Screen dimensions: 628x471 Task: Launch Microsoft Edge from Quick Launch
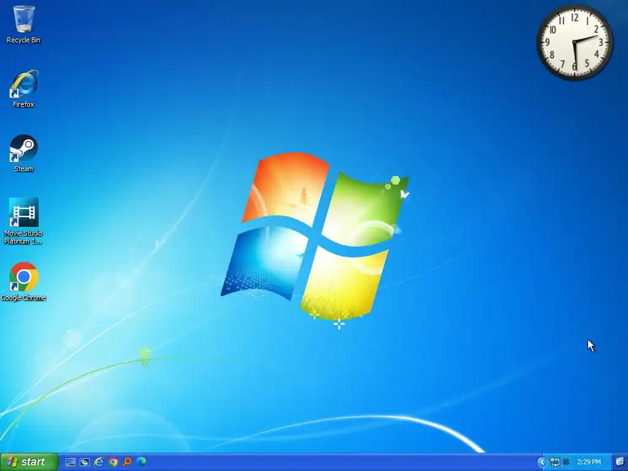pos(141,462)
